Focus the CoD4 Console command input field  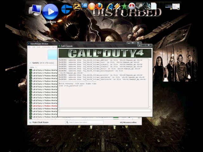(x=105, y=111)
